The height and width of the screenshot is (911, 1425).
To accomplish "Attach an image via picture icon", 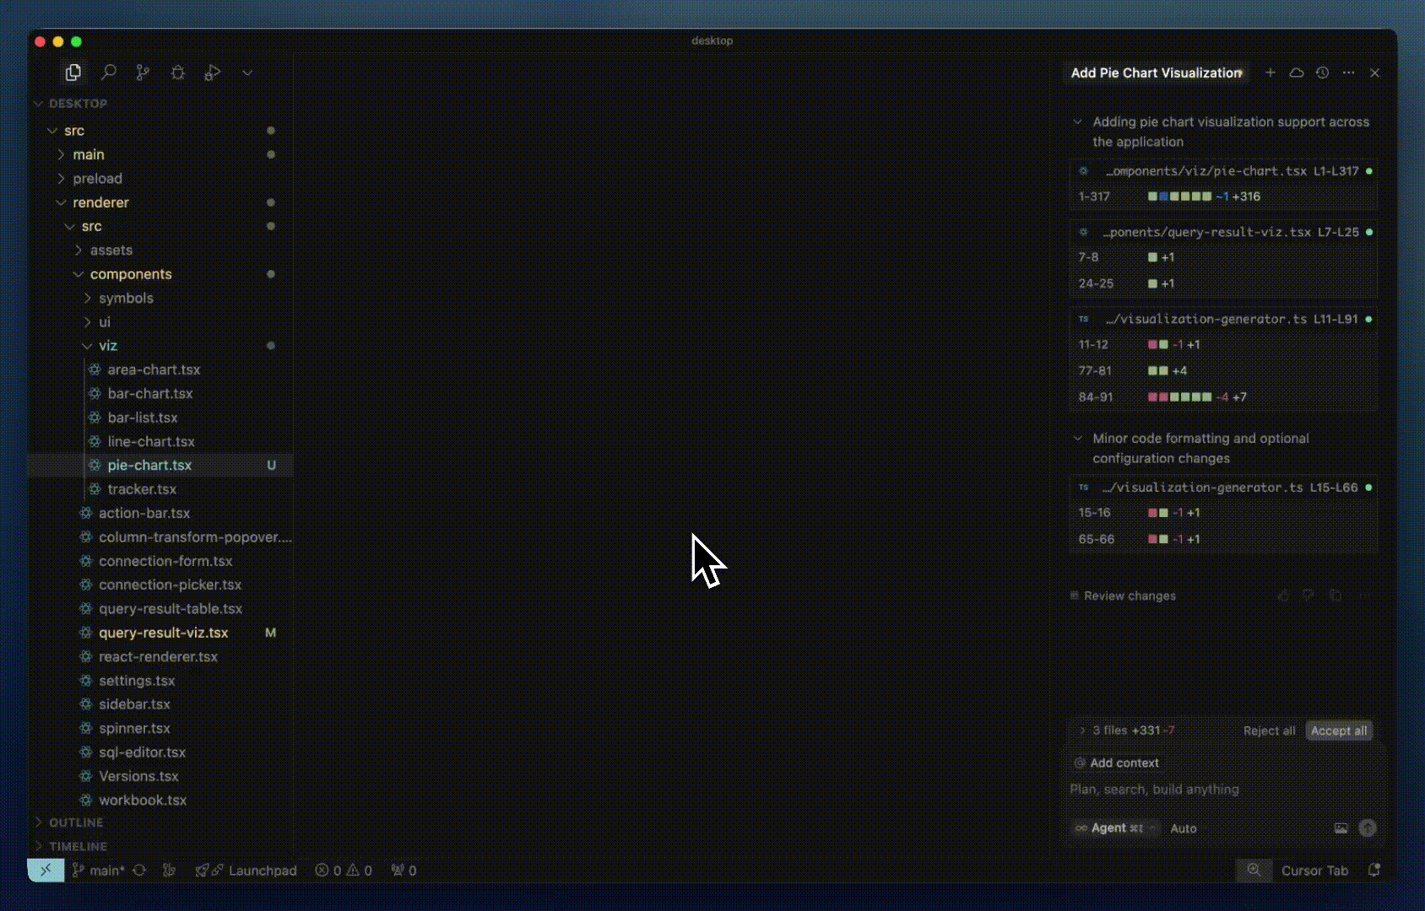I will point(1341,828).
